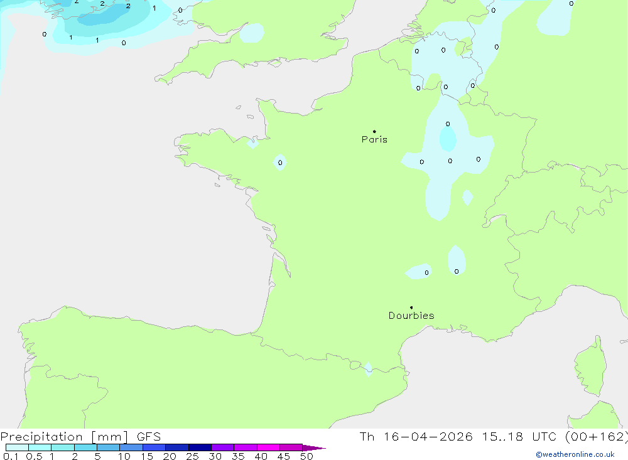Click the legend value '35'

238,456
